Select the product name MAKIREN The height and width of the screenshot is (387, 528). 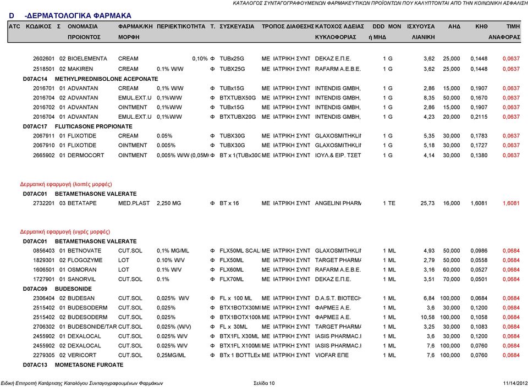(x=80, y=69)
